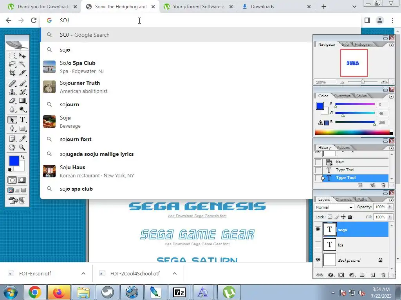Select the Zoom tool in toolbox
This screenshot has height=300, width=401.
point(22,147)
